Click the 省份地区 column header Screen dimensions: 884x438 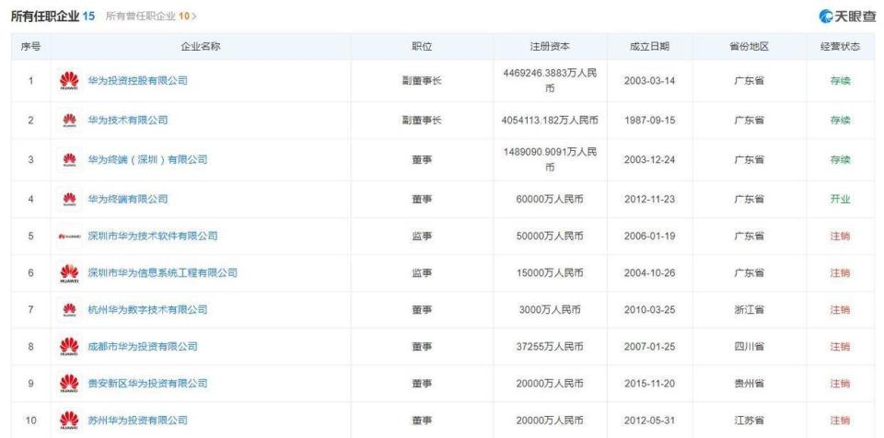pos(750,47)
